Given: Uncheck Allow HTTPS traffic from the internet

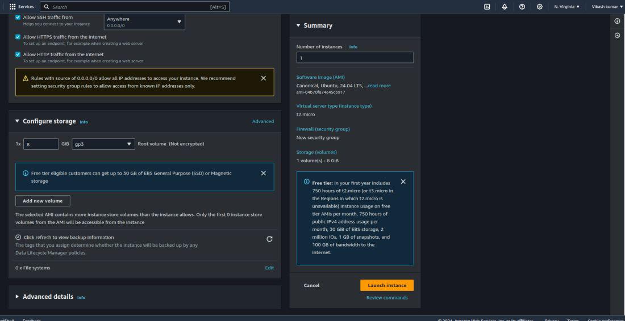Looking at the screenshot, I should click(18, 37).
